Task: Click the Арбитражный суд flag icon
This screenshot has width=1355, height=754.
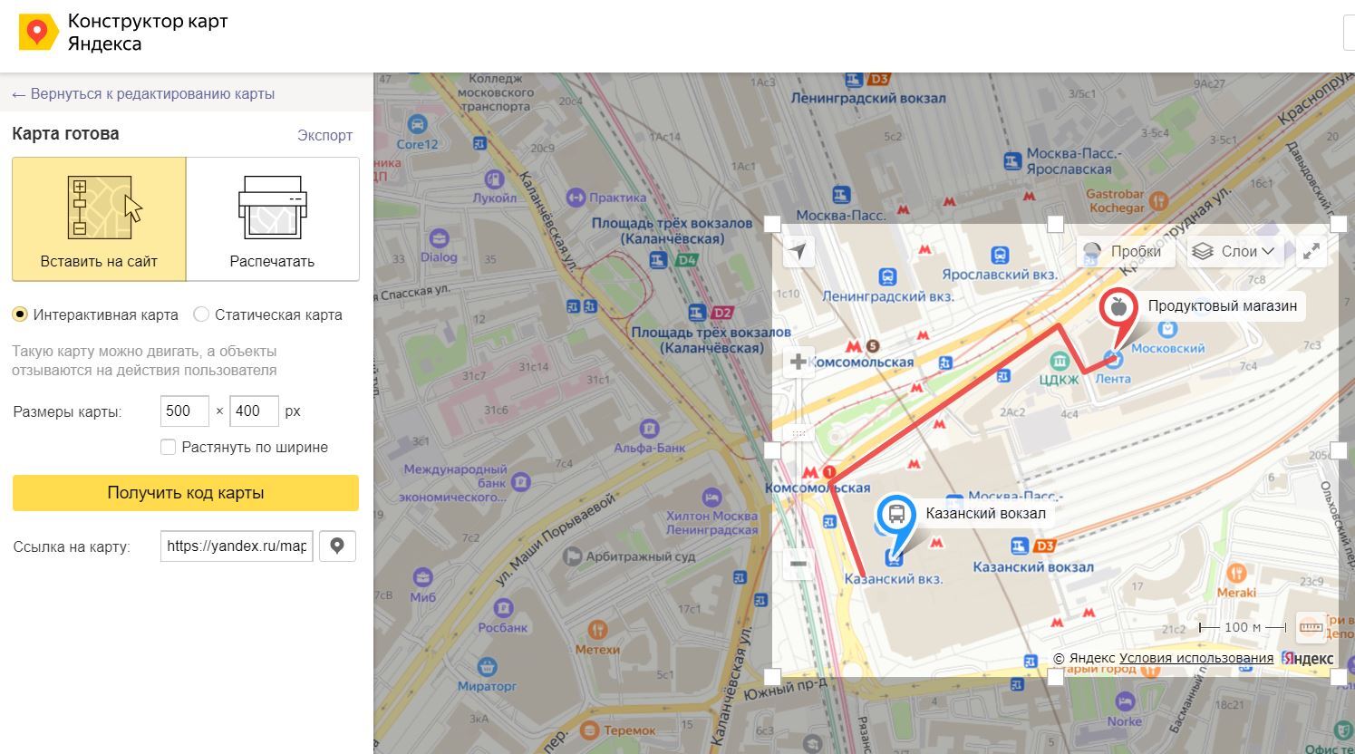Action: coord(572,556)
